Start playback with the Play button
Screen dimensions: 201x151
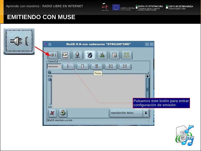tap(68, 66)
